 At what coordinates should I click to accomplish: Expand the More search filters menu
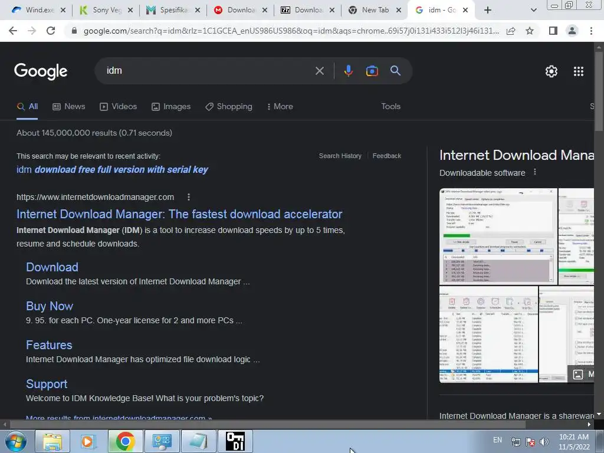280,107
